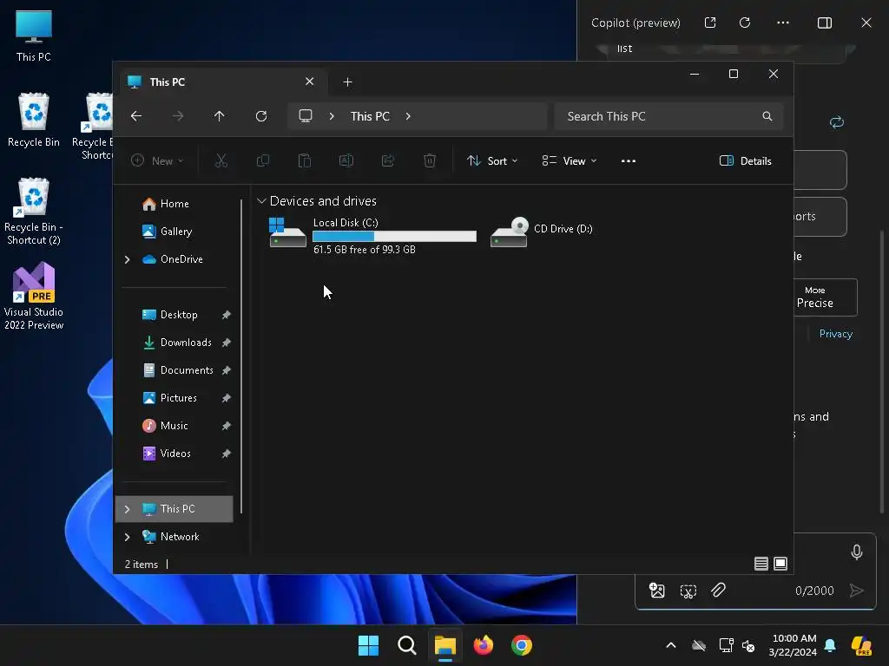Show hidden system tray icons
This screenshot has width=889, height=666.
(x=671, y=645)
